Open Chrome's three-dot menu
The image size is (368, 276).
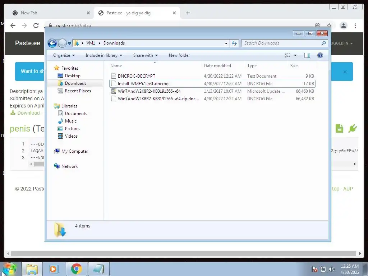pyautogui.click(x=355, y=26)
